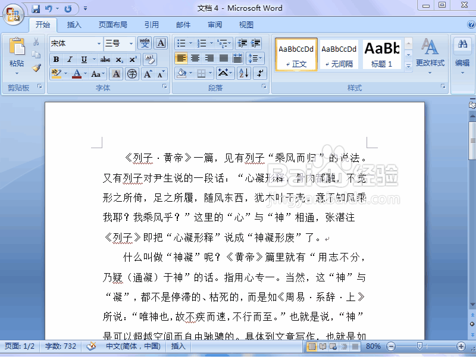476x357 pixels.
Task: Select the Format Painter tool
Action: click(x=36, y=68)
